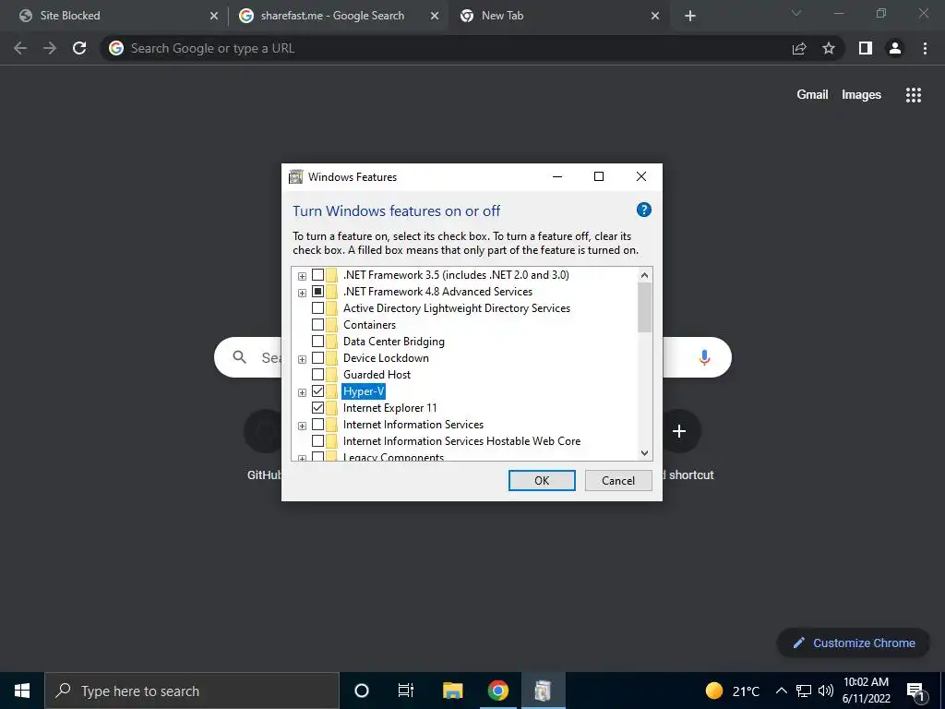945x709 pixels.
Task: Click the feature list scrollbar thumb
Action: pyautogui.click(x=644, y=307)
